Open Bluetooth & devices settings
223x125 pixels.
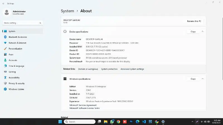pyautogui.click(x=18, y=37)
